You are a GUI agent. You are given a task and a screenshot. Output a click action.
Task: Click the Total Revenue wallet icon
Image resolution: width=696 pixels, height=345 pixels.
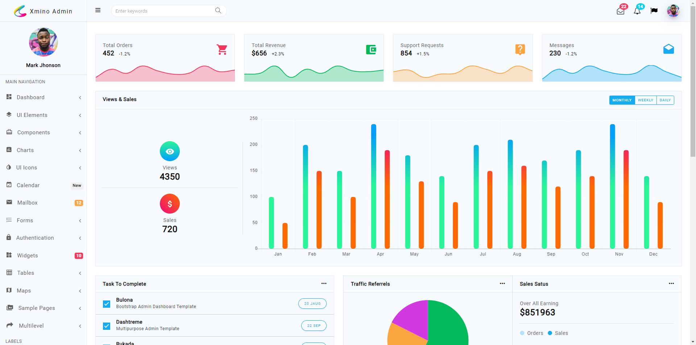[371, 49]
